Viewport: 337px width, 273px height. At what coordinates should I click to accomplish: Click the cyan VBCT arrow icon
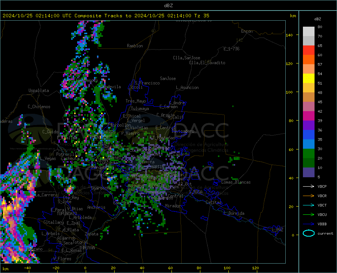click(x=309, y=205)
